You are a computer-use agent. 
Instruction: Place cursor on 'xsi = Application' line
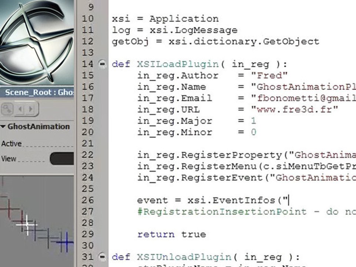coord(165,19)
